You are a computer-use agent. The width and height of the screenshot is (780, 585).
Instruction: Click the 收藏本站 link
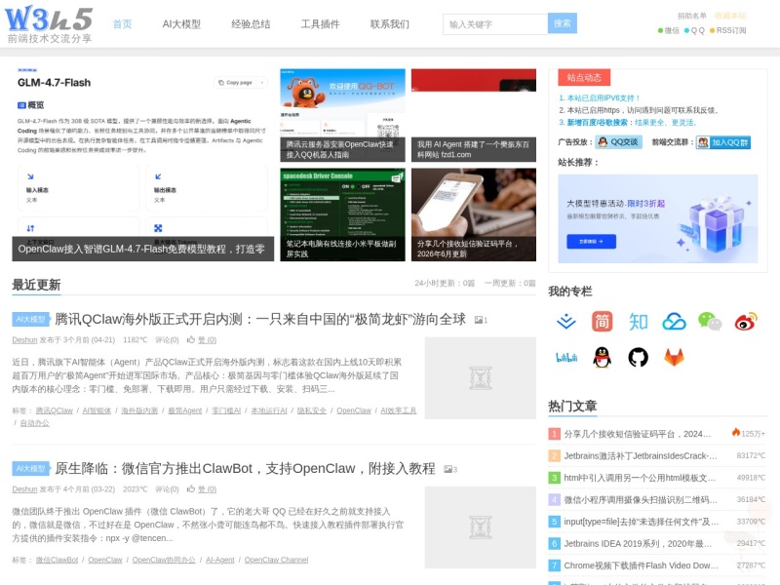point(730,16)
